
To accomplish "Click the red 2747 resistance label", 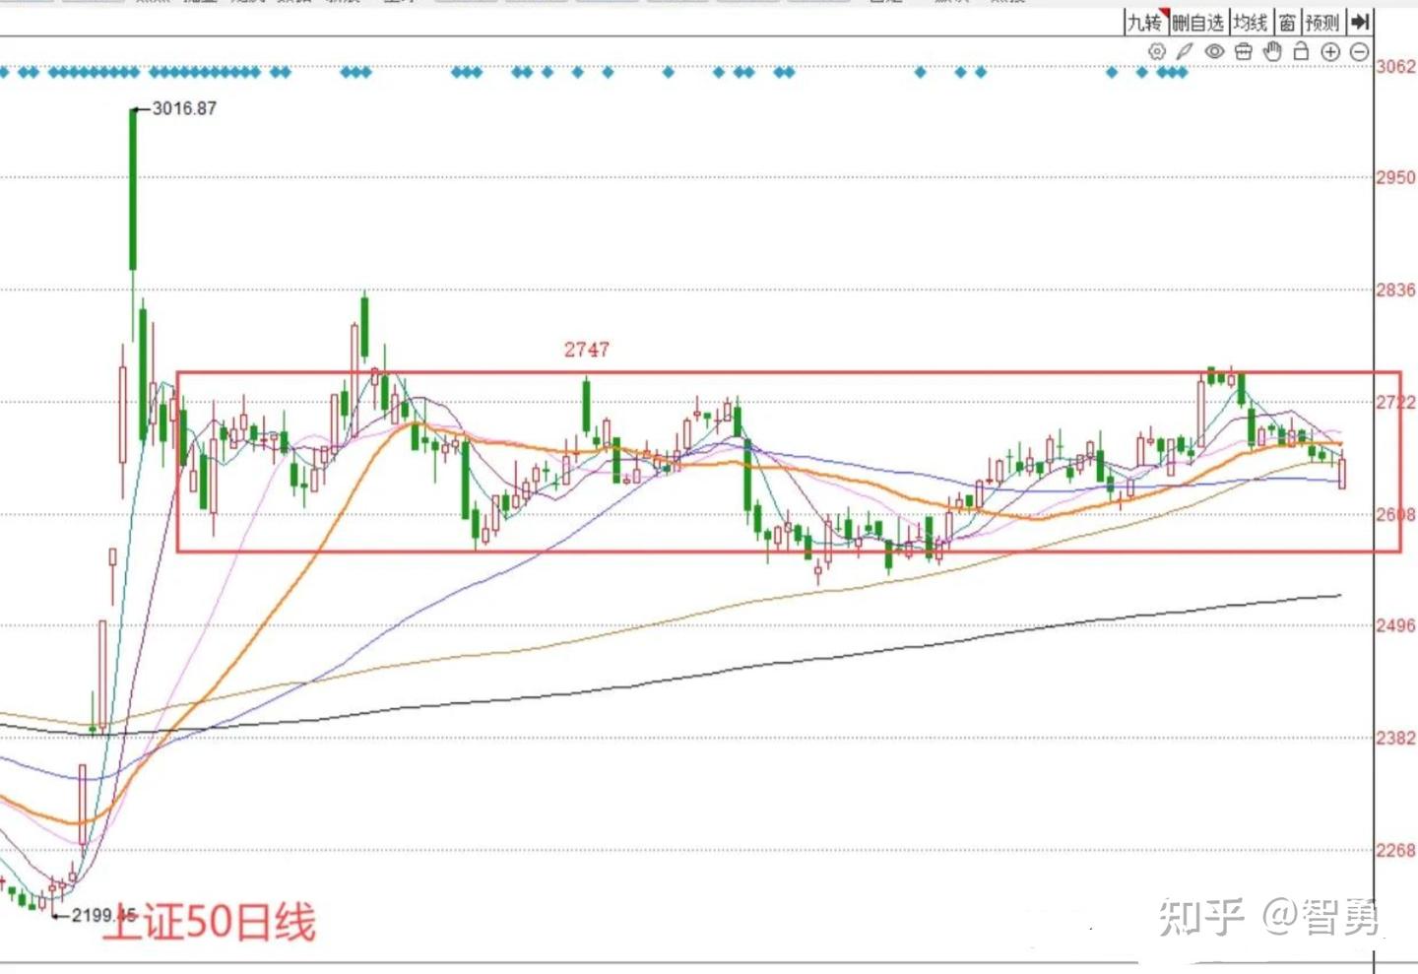I will point(587,349).
